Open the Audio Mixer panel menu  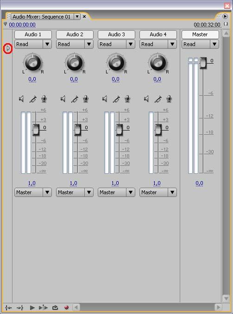pos(225,16)
